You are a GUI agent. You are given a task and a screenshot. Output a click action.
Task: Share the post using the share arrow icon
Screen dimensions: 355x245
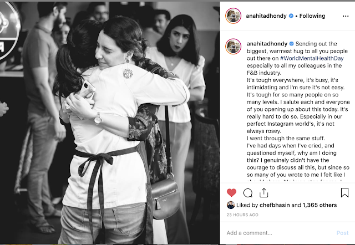click(264, 193)
